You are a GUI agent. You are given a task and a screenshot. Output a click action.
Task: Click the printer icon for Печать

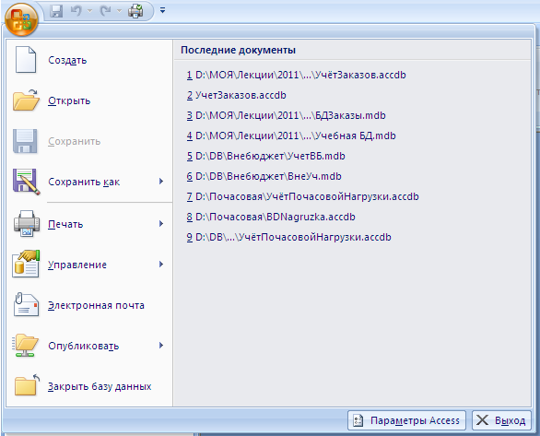click(27, 224)
